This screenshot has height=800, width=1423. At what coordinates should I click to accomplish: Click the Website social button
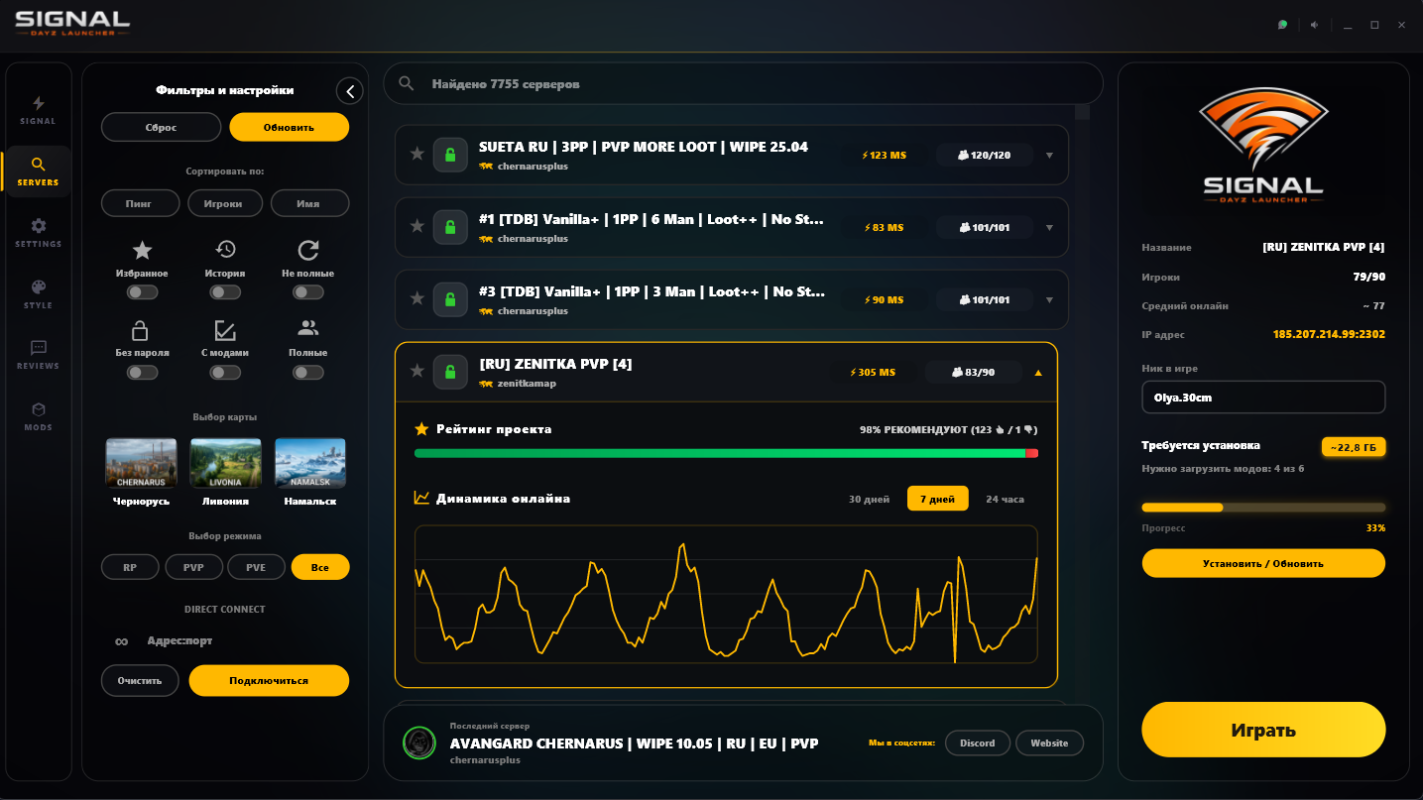[x=1049, y=743]
